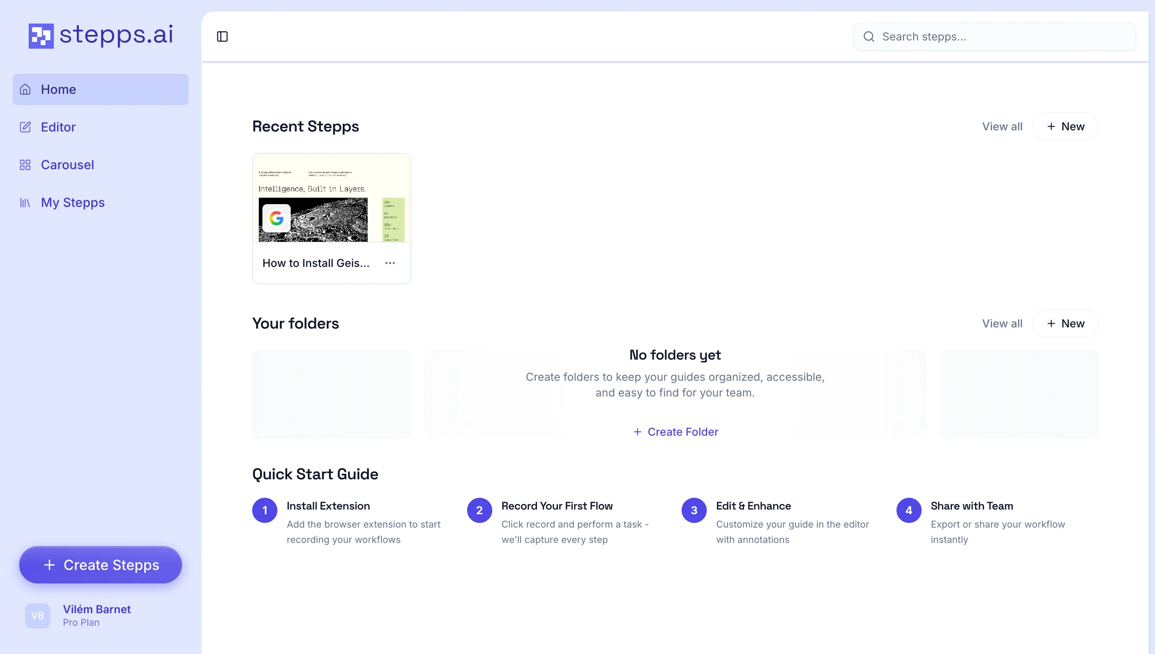Screen dimensions: 1155x654
Task: Click the Your folders section heading
Action: pyautogui.click(x=295, y=323)
